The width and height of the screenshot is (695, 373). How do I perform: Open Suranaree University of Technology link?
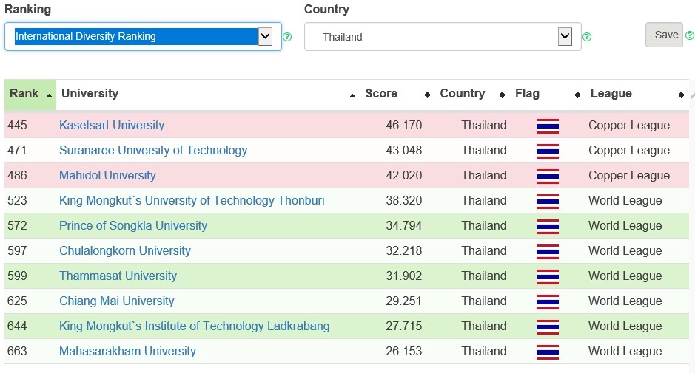(153, 151)
